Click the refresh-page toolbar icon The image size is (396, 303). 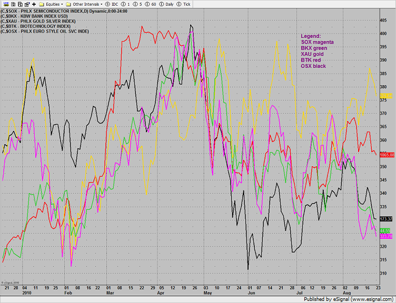(x=20, y=4)
